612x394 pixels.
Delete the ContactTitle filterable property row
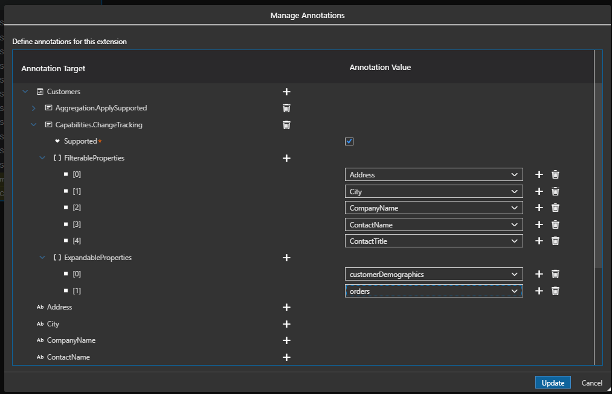(555, 241)
